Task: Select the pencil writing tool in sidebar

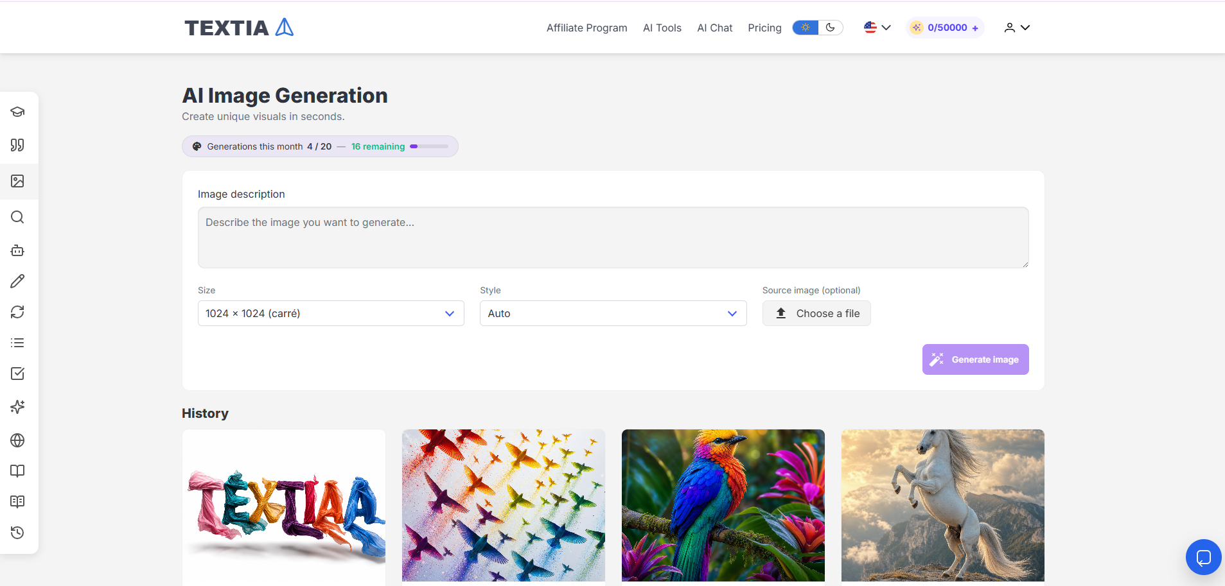Action: (17, 281)
